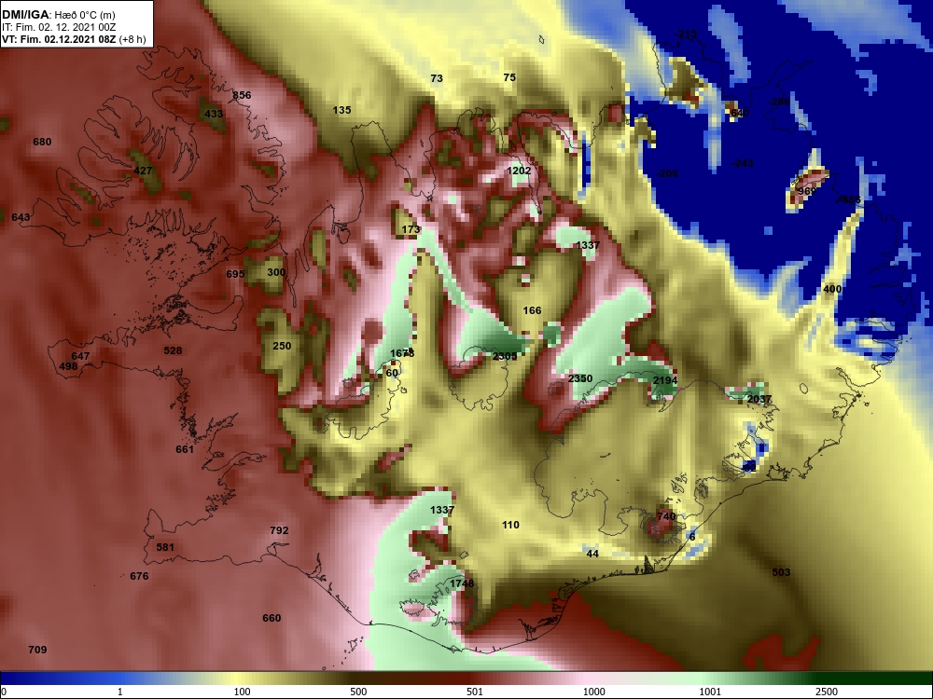Click the 969 value label
This screenshot has width=933, height=699.
coord(807,191)
